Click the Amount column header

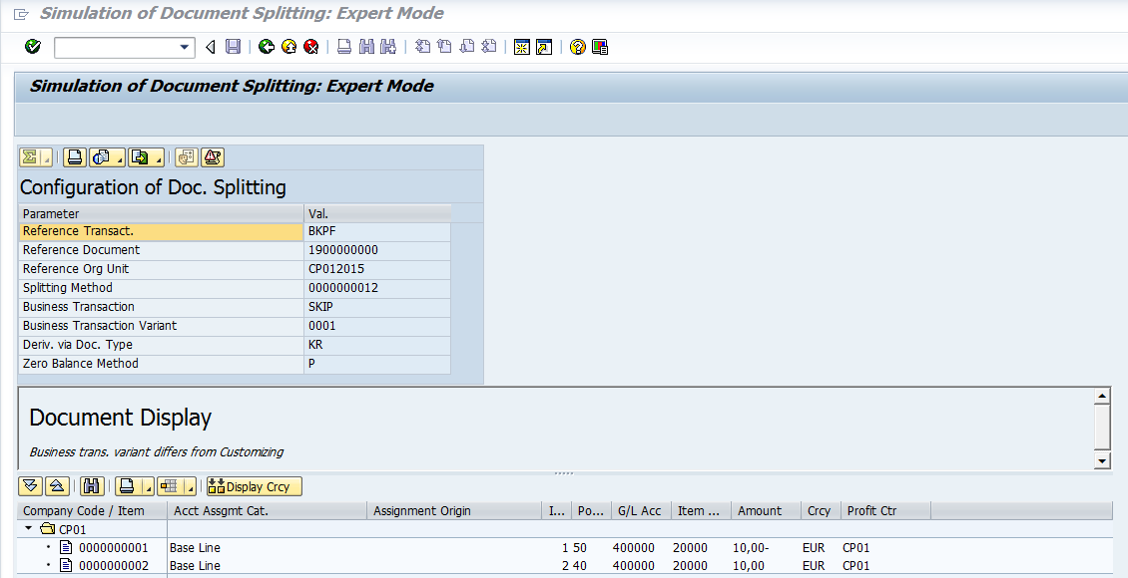(x=766, y=510)
